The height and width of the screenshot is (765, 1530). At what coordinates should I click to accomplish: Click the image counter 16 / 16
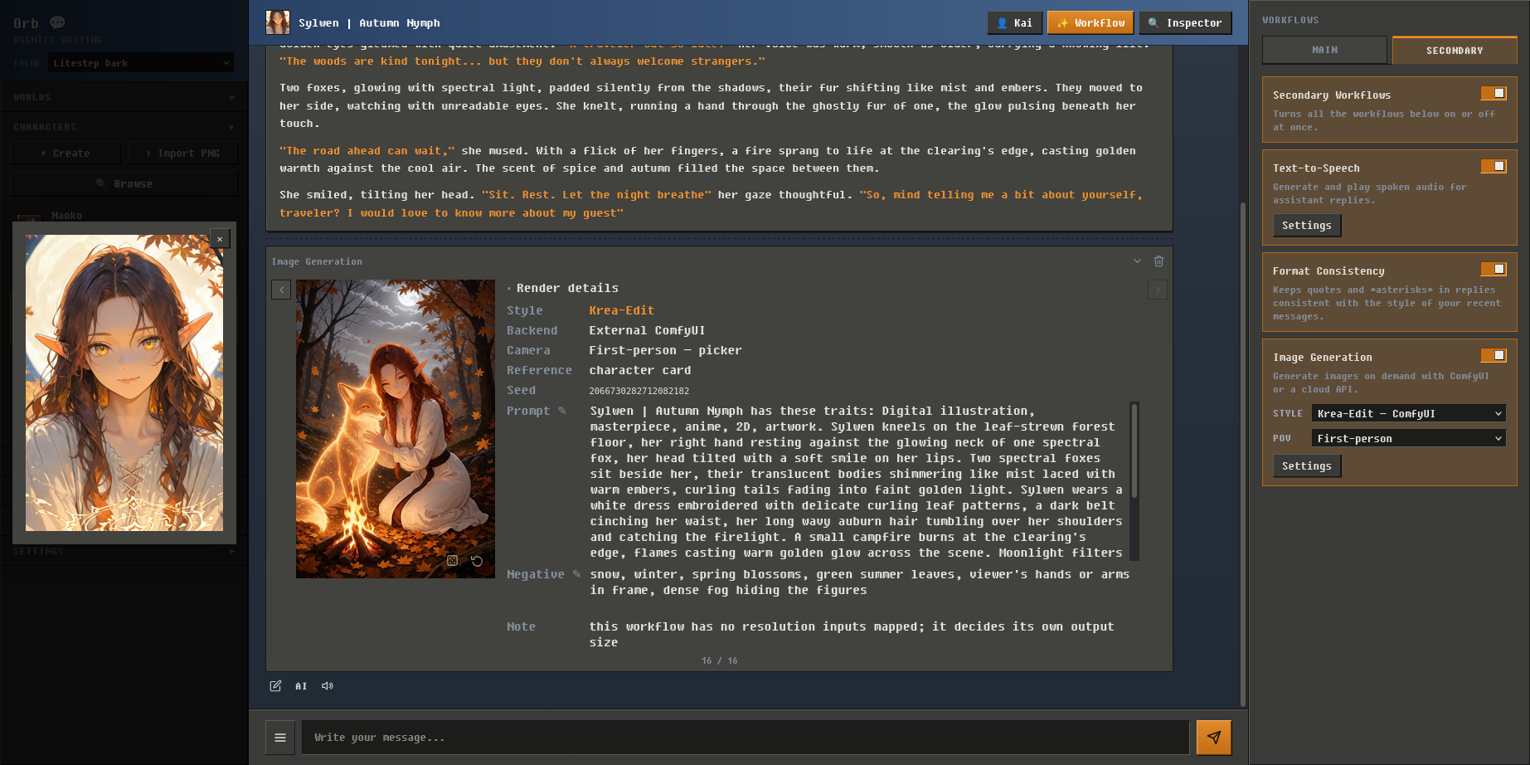click(719, 661)
